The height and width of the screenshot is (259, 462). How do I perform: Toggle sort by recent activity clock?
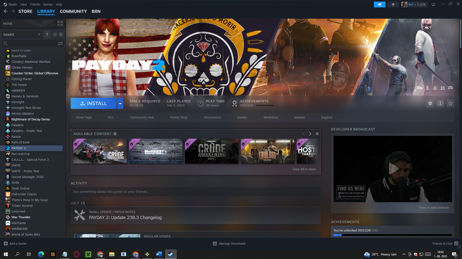pos(55,35)
